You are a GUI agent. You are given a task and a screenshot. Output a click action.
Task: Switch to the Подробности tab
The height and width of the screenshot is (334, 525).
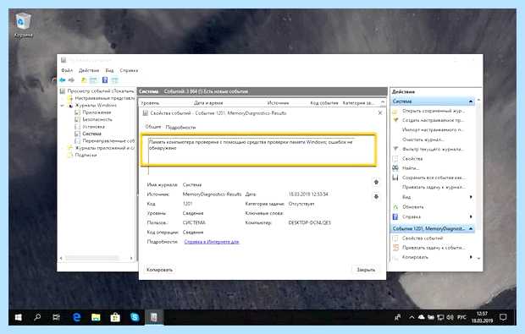tap(181, 128)
